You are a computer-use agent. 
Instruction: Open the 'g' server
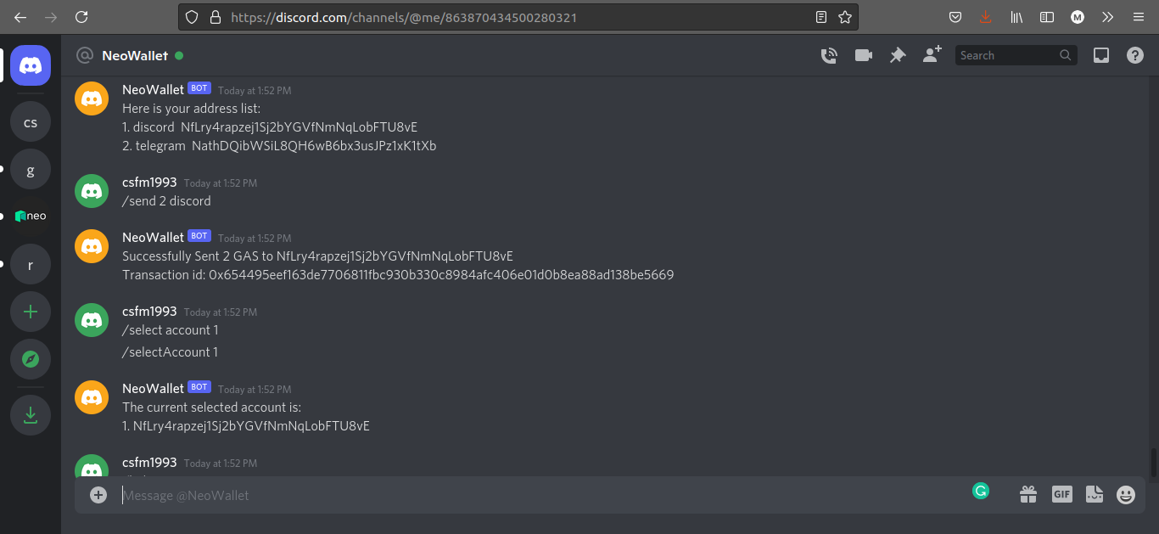[x=31, y=170]
